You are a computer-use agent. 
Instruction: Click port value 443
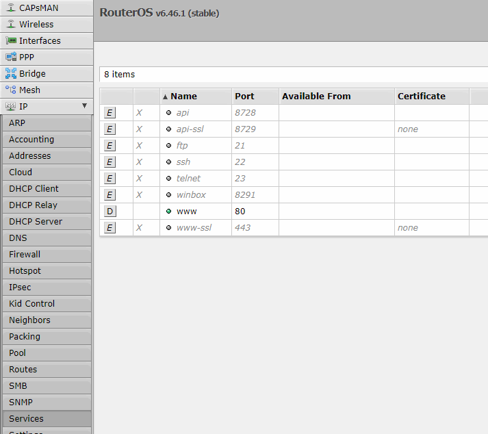[x=242, y=227]
